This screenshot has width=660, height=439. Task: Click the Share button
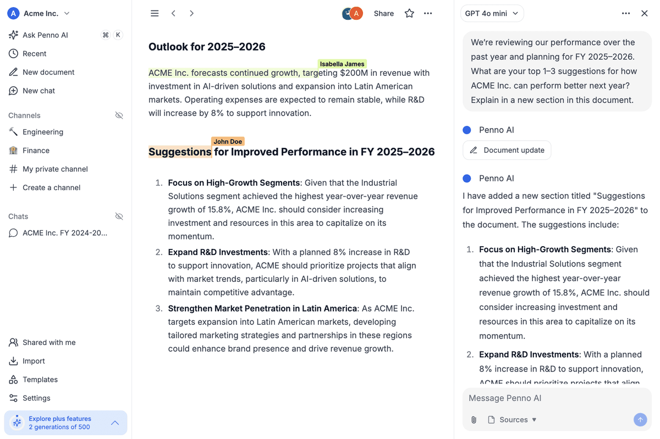click(x=383, y=13)
